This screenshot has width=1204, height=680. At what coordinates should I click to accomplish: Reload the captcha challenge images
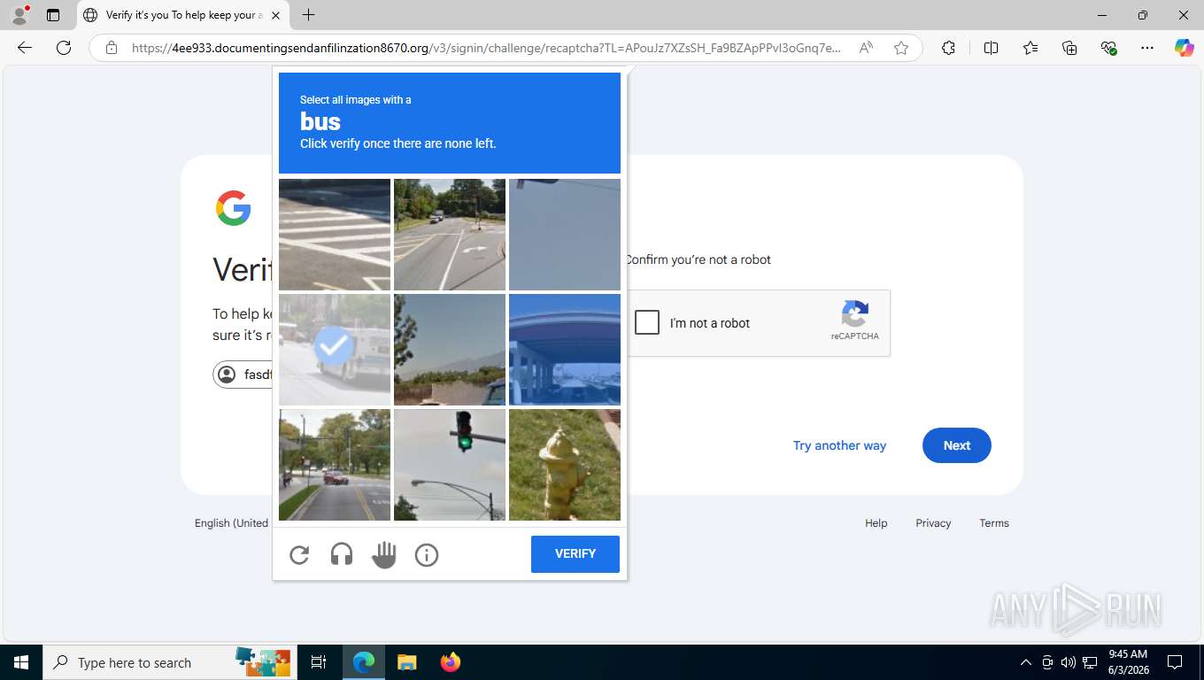(299, 555)
